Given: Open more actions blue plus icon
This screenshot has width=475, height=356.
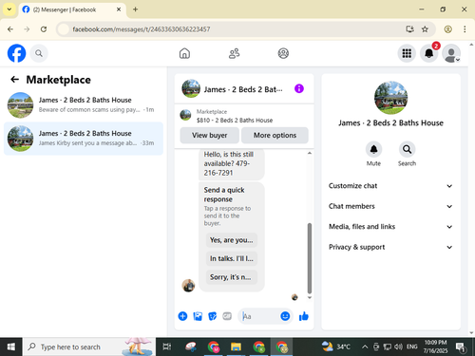Looking at the screenshot, I should 182,316.
